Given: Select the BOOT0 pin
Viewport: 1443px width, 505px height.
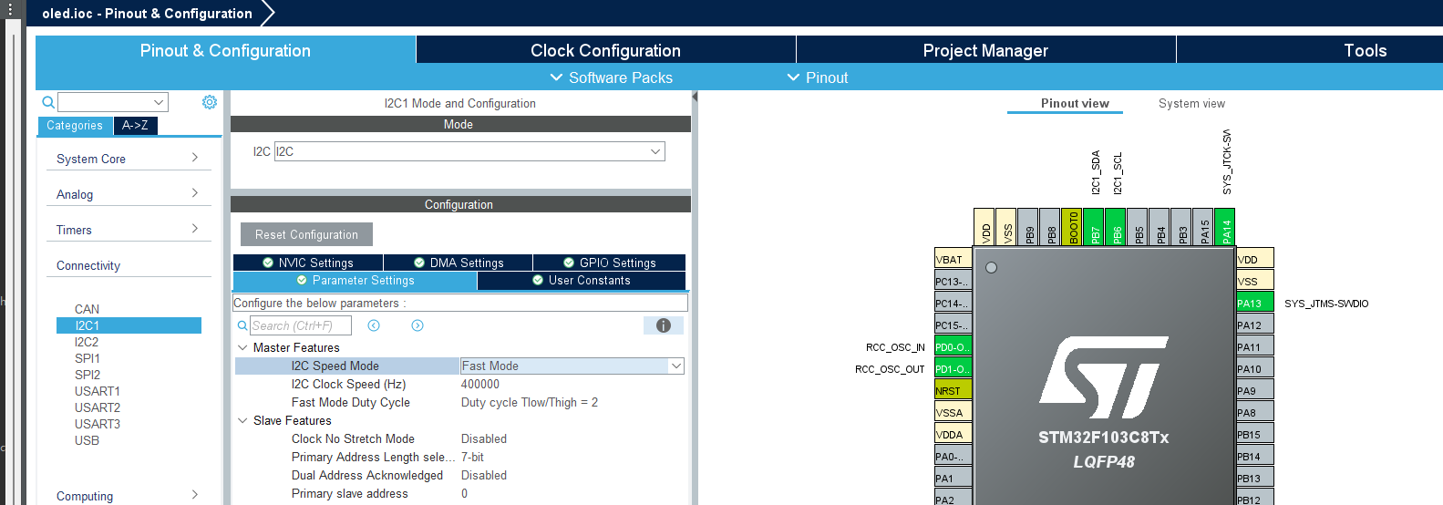Looking at the screenshot, I should [x=1071, y=227].
